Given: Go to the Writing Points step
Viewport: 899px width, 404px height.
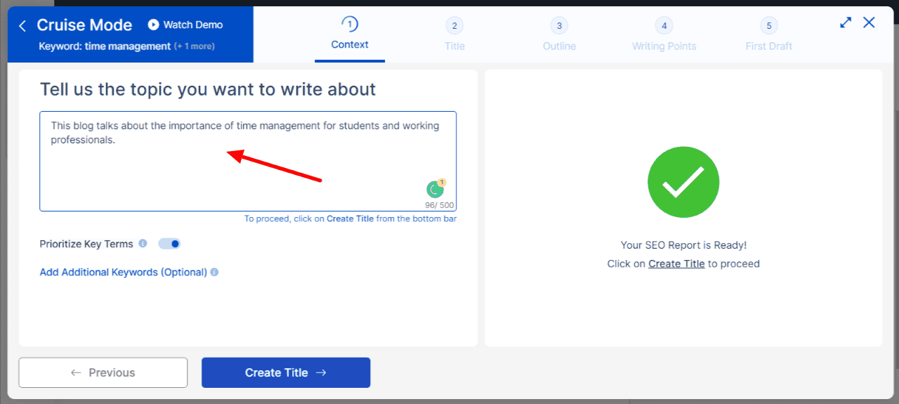Looking at the screenshot, I should [x=664, y=35].
